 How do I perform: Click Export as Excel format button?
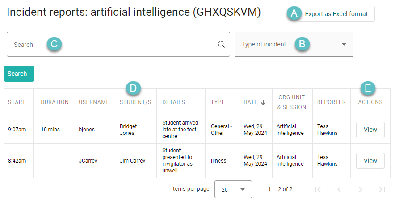pyautogui.click(x=336, y=14)
